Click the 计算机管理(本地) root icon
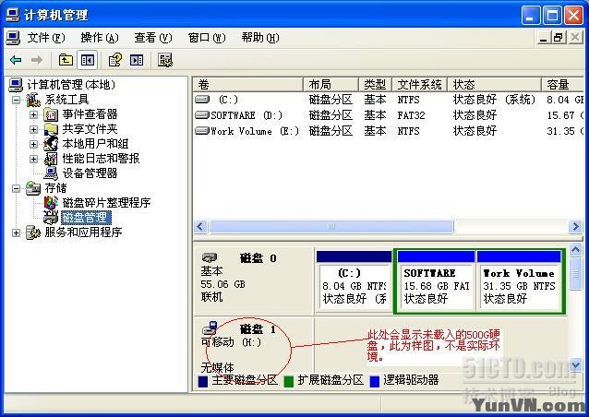This screenshot has height=417, width=589. (16, 85)
